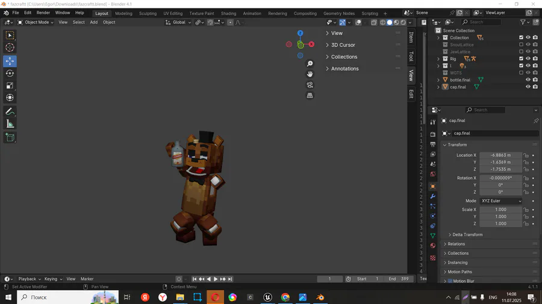Switch to the Shading workspace tab
Image resolution: width=542 pixels, height=304 pixels.
pyautogui.click(x=228, y=13)
